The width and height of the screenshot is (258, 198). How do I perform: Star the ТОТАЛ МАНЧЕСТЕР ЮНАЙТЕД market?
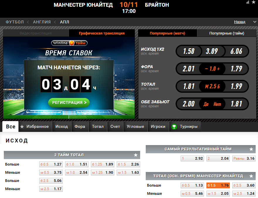click(251, 176)
